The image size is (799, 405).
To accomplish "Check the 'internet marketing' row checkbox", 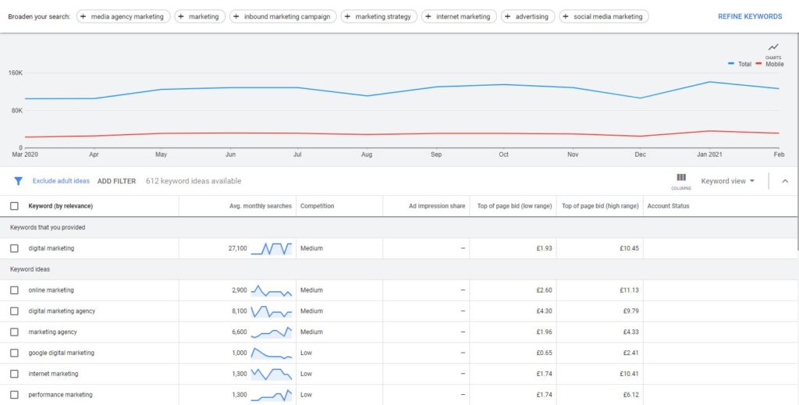I will [x=14, y=374].
